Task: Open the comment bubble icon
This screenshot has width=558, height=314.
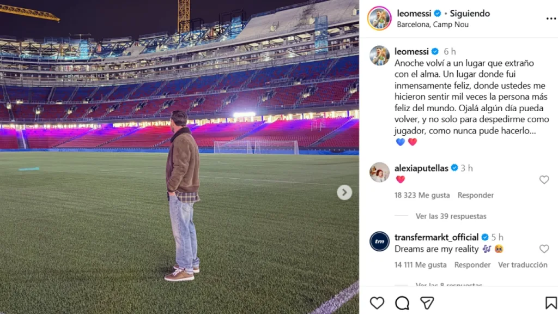Action: [x=402, y=303]
